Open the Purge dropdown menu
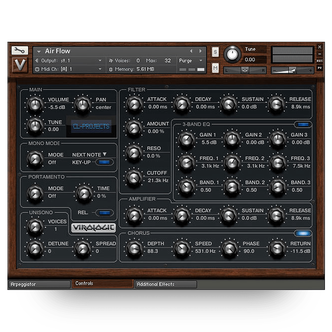The height and width of the screenshot is (332, 332). click(x=191, y=61)
